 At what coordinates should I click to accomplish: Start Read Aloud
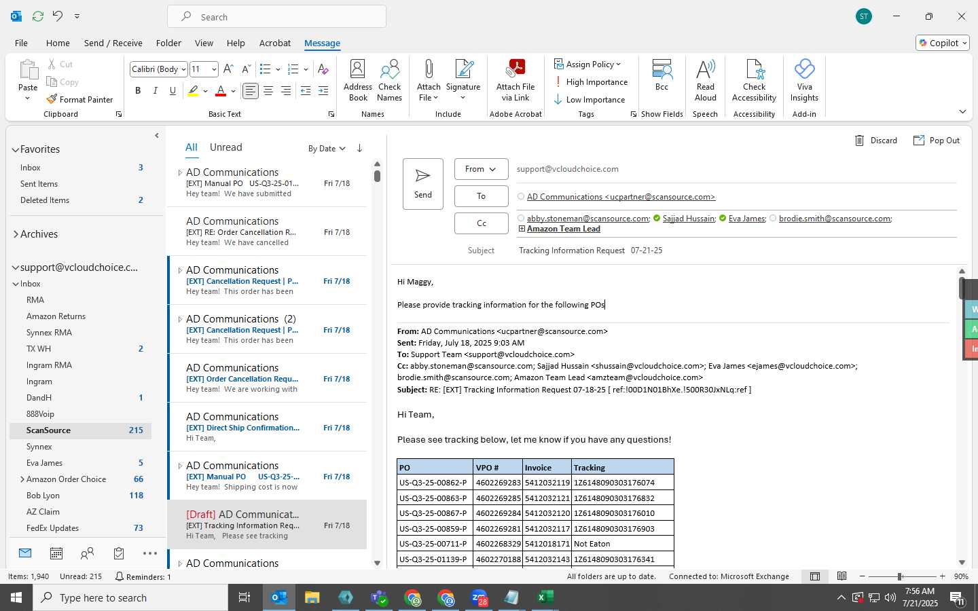pyautogui.click(x=706, y=80)
